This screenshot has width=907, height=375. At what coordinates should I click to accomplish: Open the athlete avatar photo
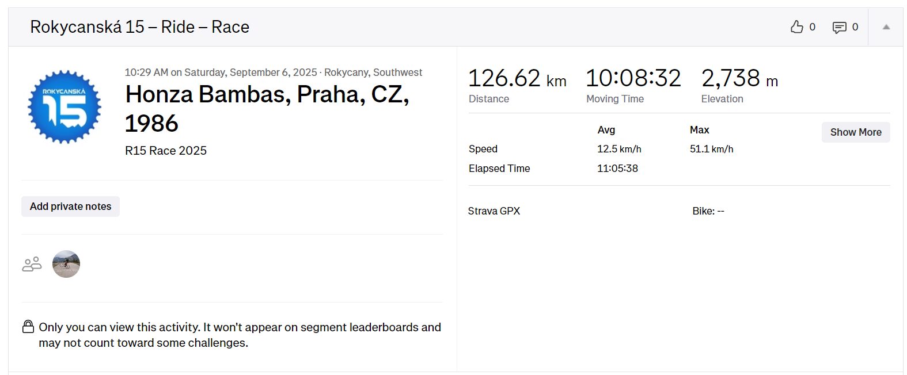tap(66, 264)
